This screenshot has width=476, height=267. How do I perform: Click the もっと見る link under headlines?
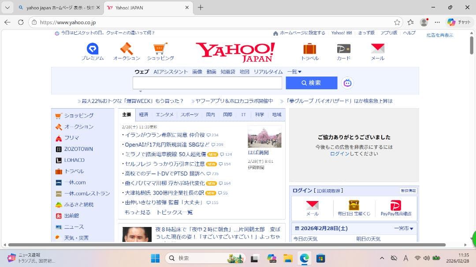[138, 212]
